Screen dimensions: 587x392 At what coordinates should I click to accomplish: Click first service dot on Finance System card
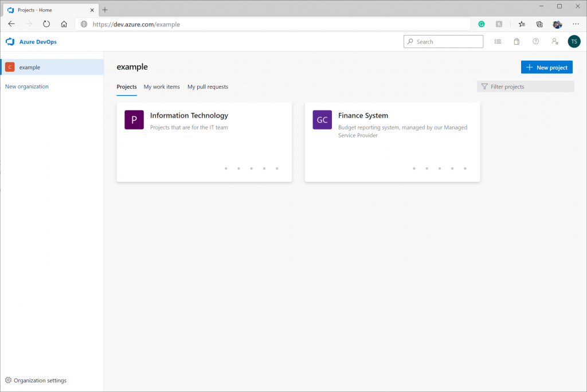[x=414, y=168]
